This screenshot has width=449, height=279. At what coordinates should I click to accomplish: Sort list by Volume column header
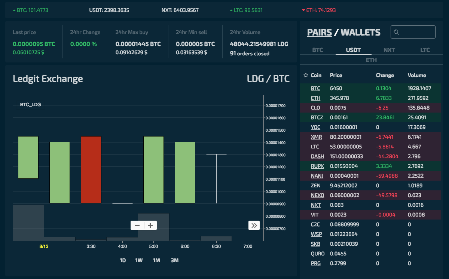[417, 75]
